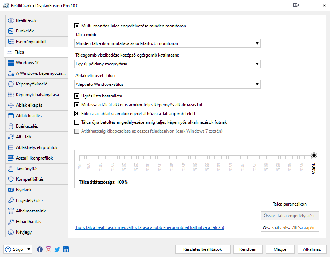
Task: Open the Facebook icon link
Action: pyautogui.click(x=40, y=249)
